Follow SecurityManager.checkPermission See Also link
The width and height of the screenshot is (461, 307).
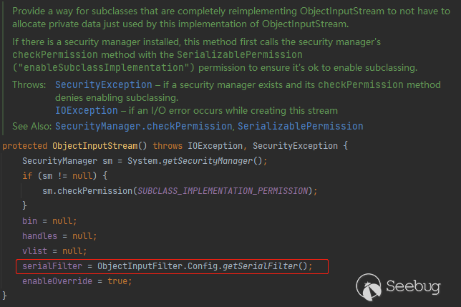coord(144,126)
